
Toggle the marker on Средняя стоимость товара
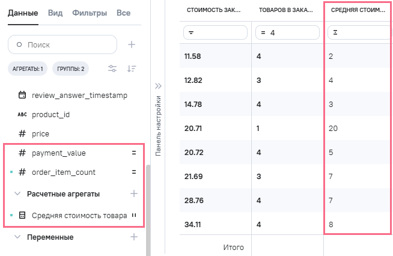click(x=134, y=216)
